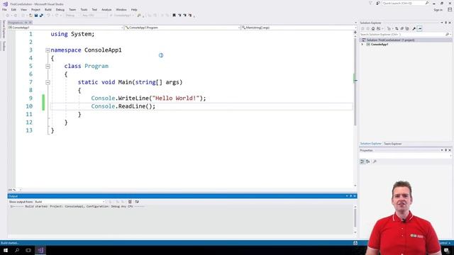
Task: Open the Any CPU platform dropdown
Action: [x=94, y=16]
